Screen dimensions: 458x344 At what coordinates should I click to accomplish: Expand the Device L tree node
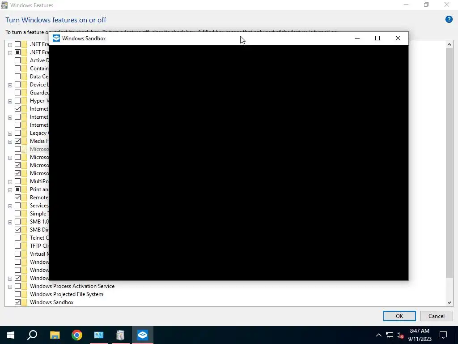[10, 85]
